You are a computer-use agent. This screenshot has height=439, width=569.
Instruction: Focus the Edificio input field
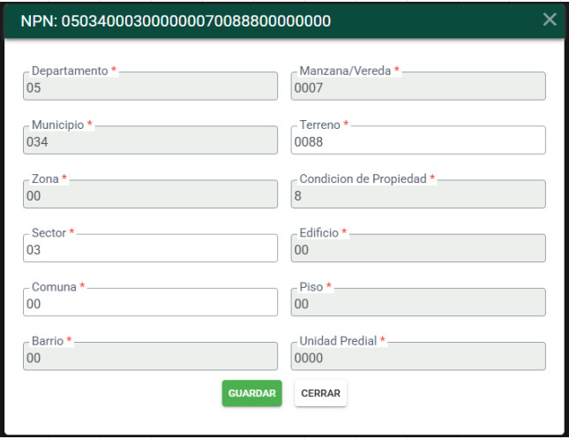(x=418, y=248)
